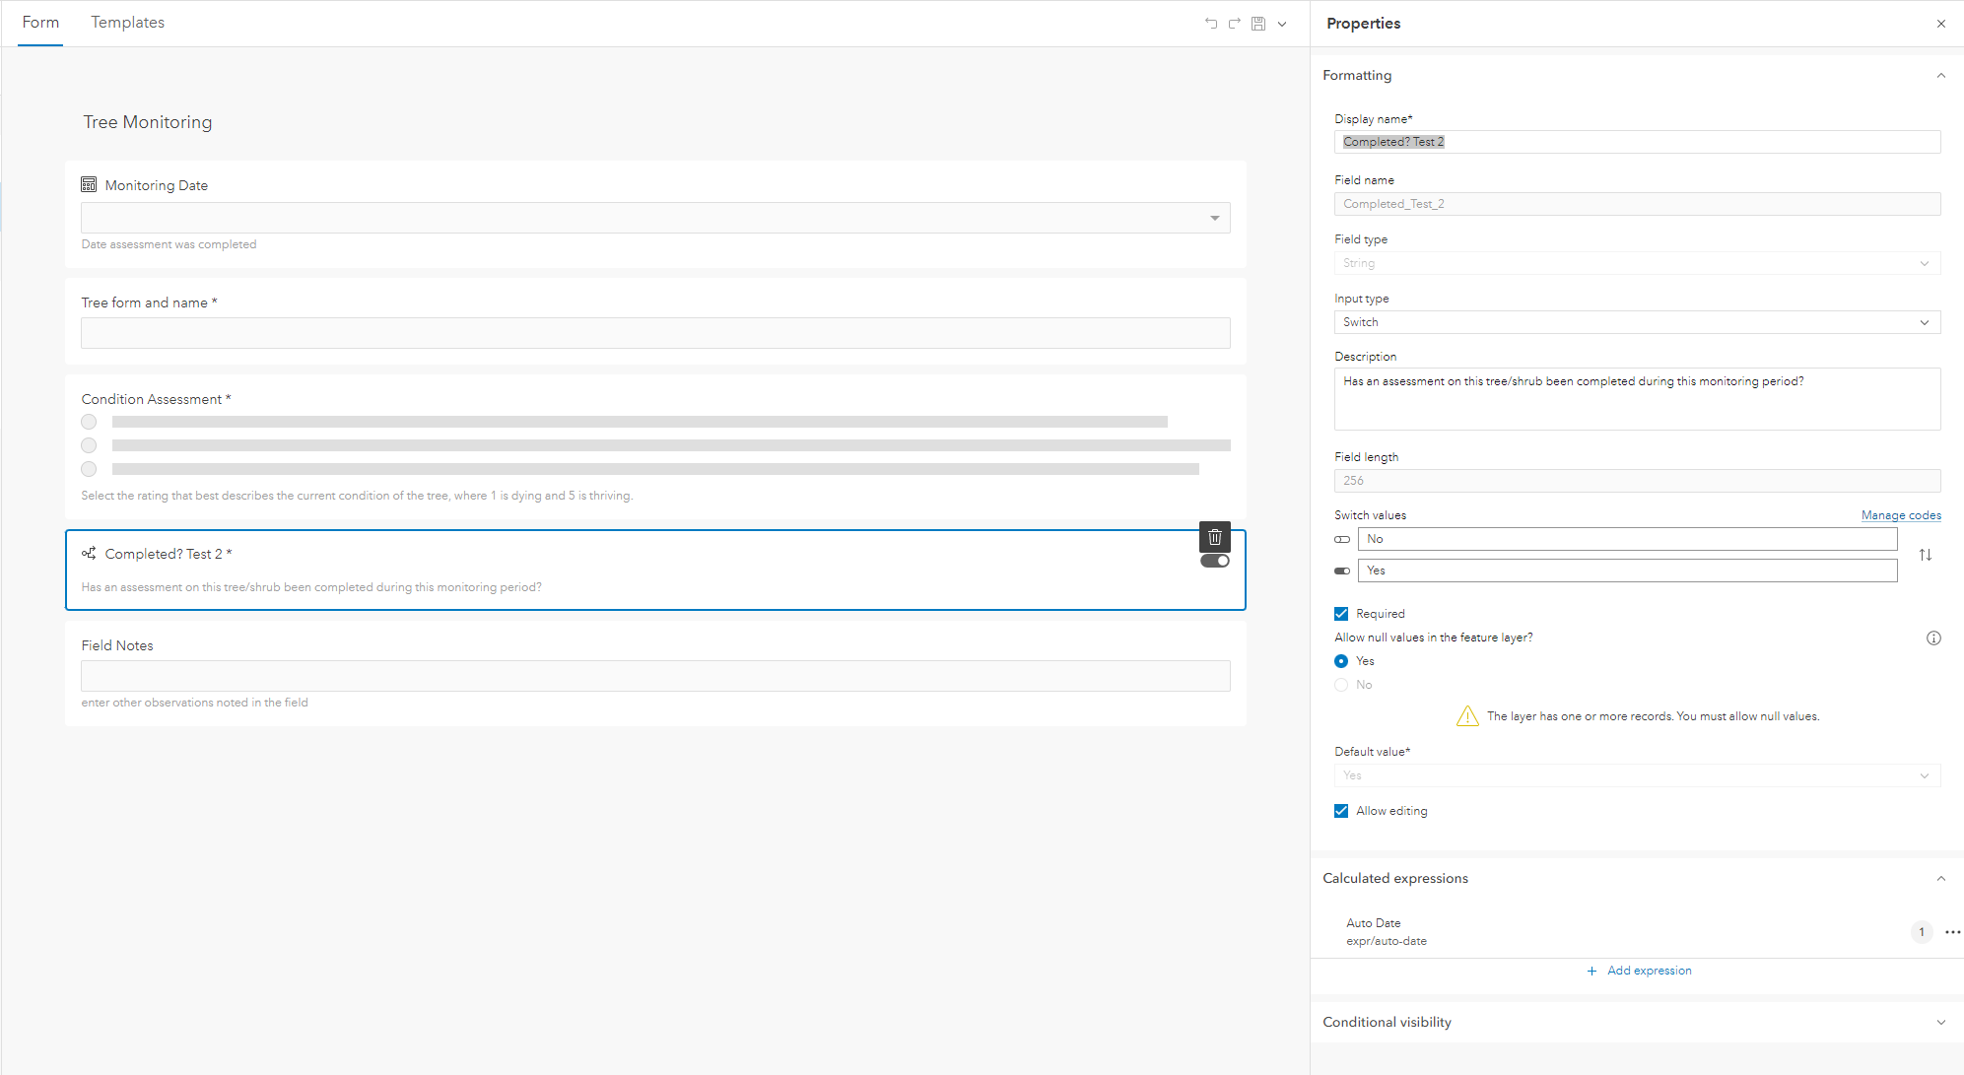Select Yes for allow null values
This screenshot has height=1075, width=1964.
pos(1341,661)
